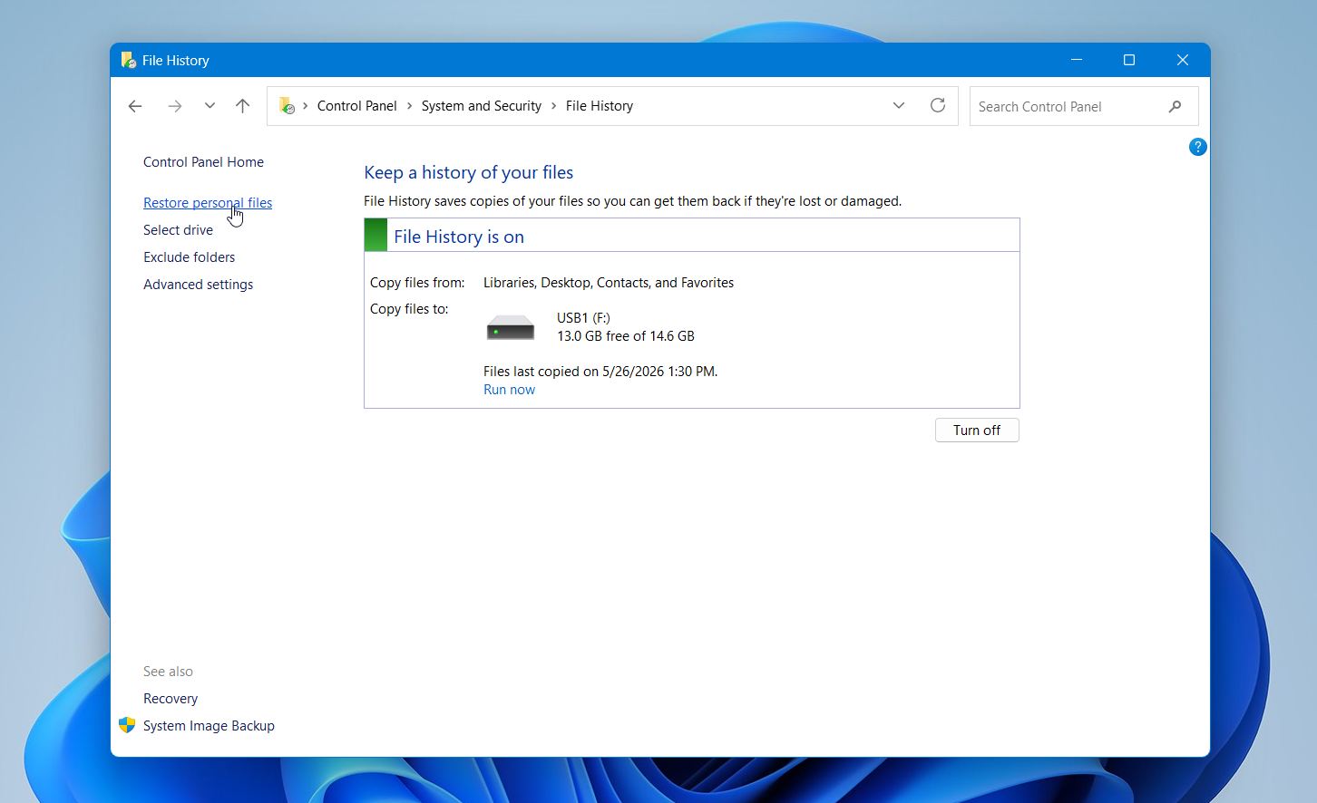Screen dimensions: 1317x803
Task: Click the 'Files last copied on' timestamp
Action: (x=600, y=372)
